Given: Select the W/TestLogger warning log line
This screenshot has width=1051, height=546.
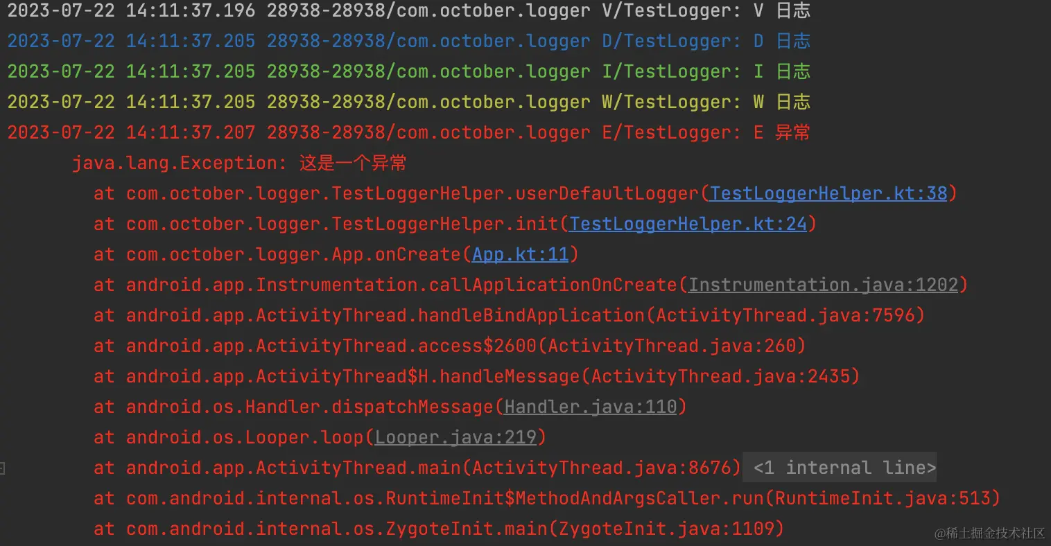Looking at the screenshot, I should pos(408,102).
